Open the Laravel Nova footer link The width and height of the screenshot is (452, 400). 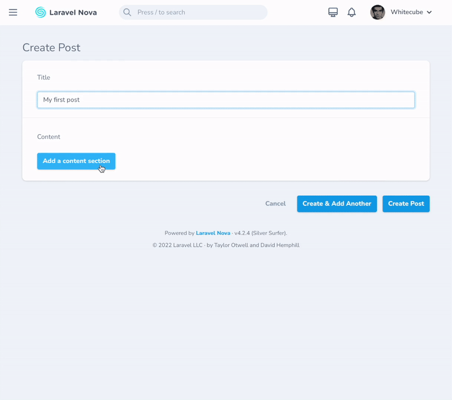[x=213, y=232]
